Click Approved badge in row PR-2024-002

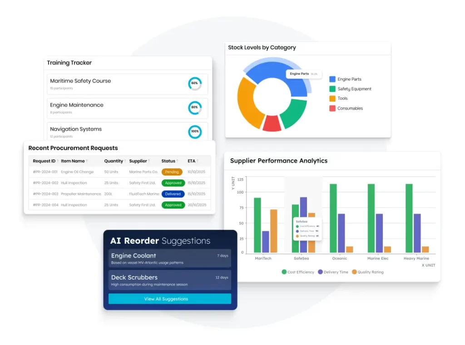[173, 183]
